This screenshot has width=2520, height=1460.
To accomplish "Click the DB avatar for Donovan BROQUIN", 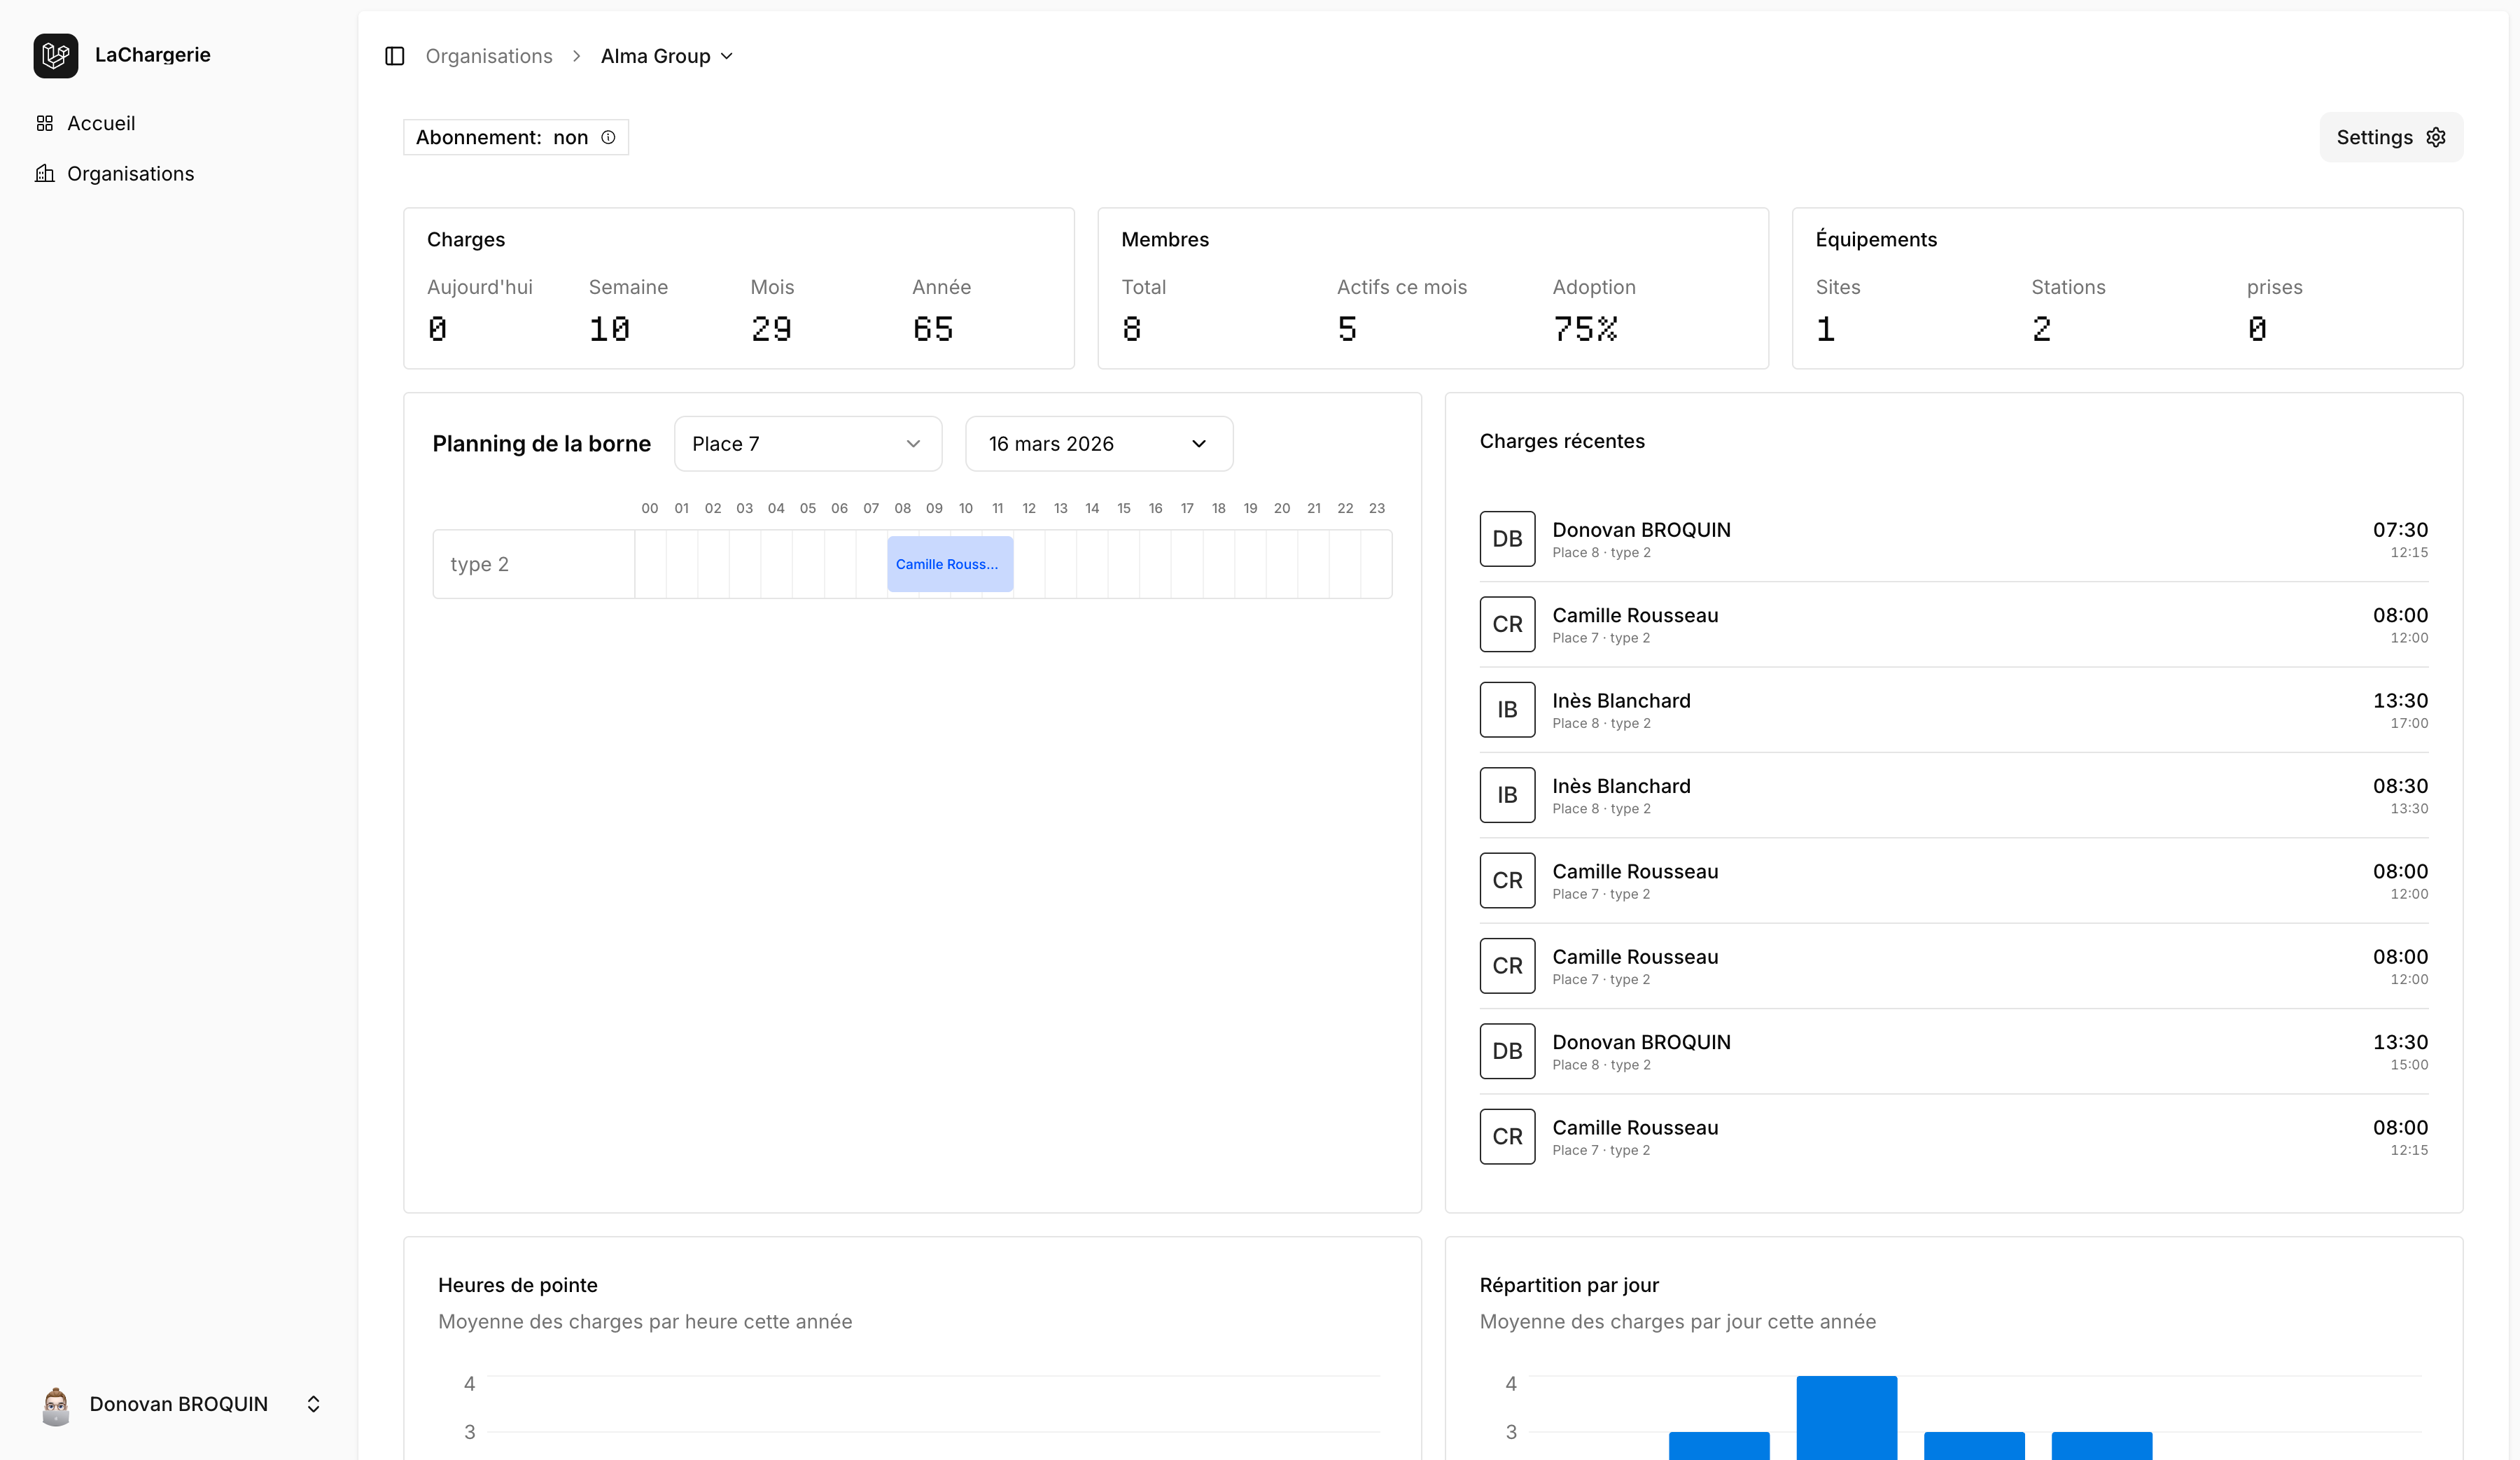I will [1506, 539].
